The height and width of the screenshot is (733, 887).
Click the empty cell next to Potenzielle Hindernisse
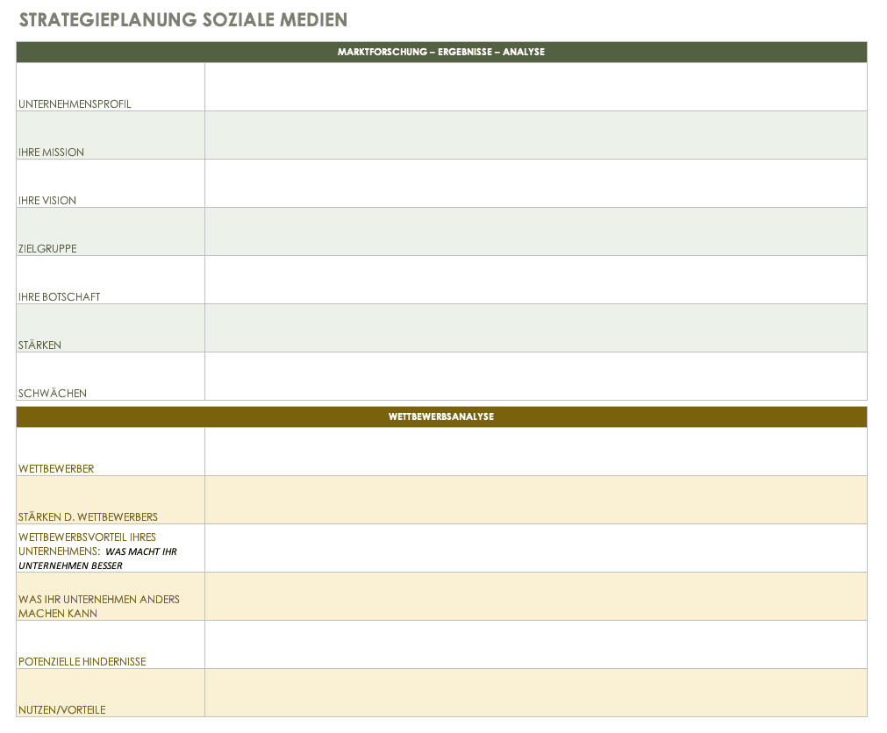(x=535, y=644)
